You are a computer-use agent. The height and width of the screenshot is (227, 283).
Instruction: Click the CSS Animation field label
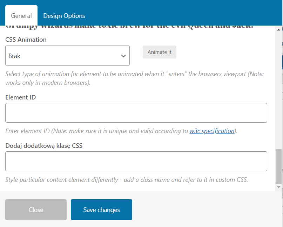pos(26,40)
